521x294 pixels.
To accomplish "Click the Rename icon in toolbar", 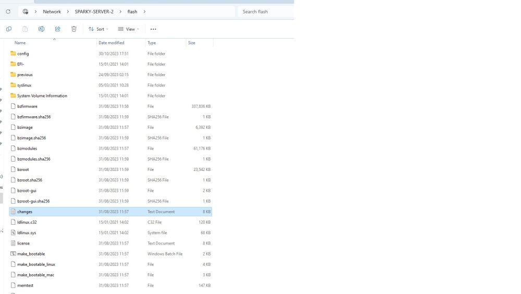I will pos(41,29).
